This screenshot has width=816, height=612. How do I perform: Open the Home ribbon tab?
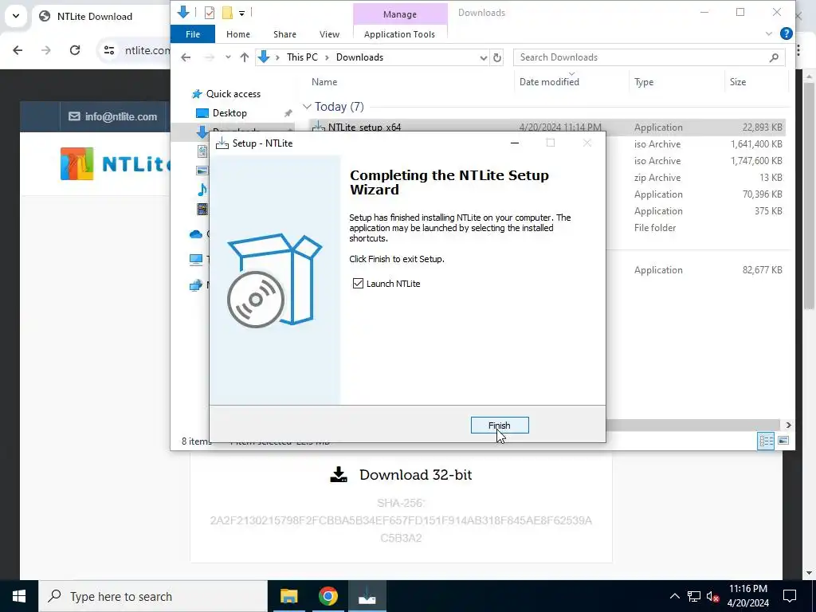click(x=237, y=34)
